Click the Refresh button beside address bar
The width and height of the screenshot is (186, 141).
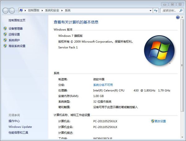tap(156, 10)
